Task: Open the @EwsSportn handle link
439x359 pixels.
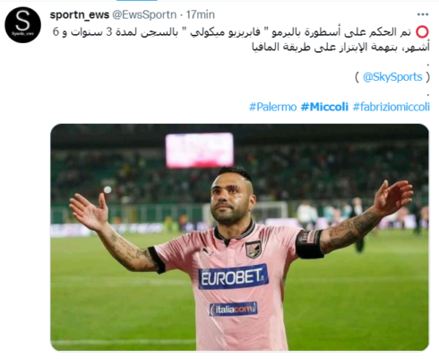Action: [144, 14]
